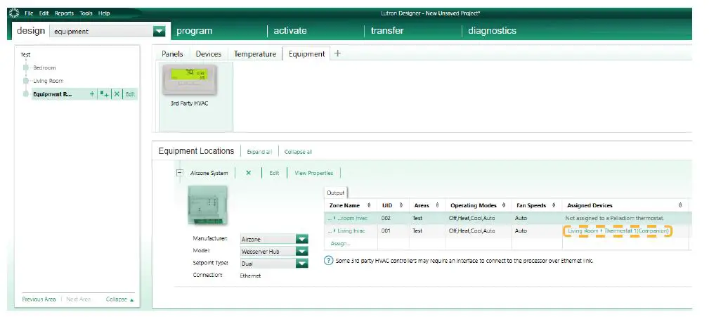This screenshot has width=709, height=317.
Task: Click View Properties for Airzone System
Action: pyautogui.click(x=314, y=173)
